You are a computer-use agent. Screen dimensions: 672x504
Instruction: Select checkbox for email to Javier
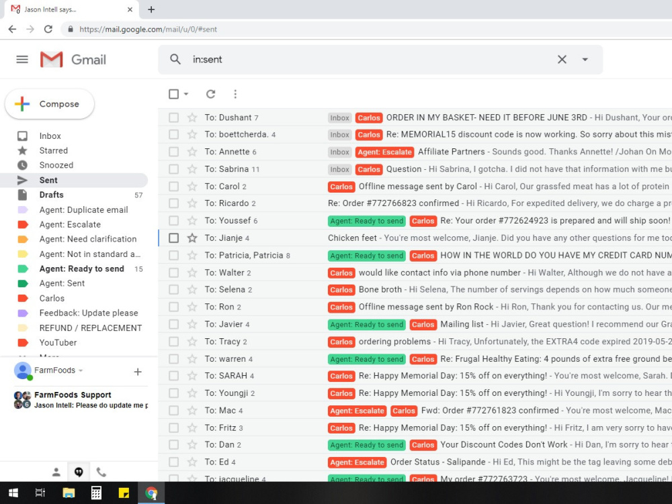click(173, 324)
